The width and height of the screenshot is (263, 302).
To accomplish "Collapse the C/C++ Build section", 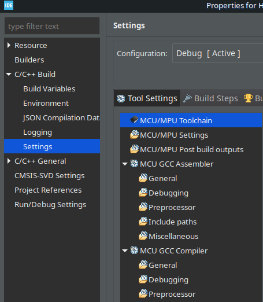I will 9,74.
